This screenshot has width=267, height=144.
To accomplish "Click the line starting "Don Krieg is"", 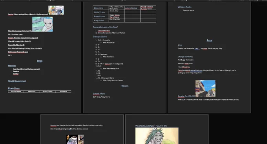I will (x=69, y=129).
